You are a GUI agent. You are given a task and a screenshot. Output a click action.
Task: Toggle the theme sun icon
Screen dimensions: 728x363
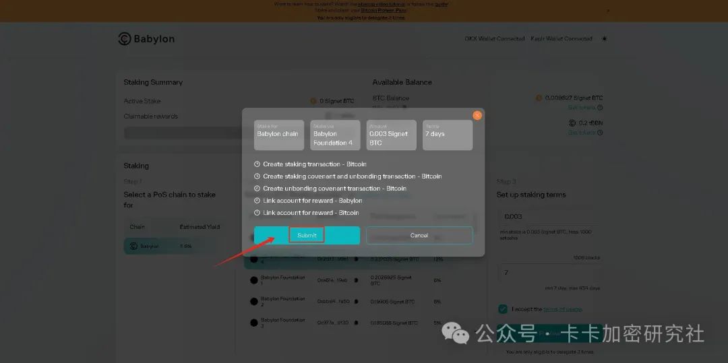click(604, 39)
